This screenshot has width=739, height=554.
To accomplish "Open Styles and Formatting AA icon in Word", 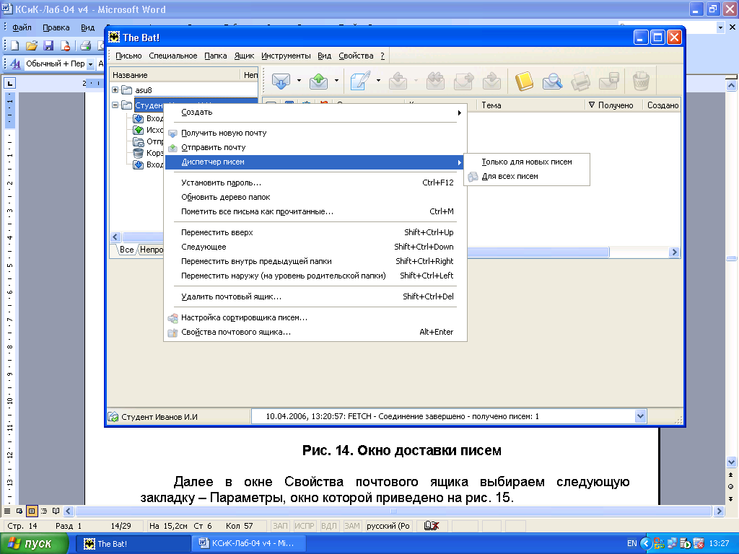I will [14, 63].
